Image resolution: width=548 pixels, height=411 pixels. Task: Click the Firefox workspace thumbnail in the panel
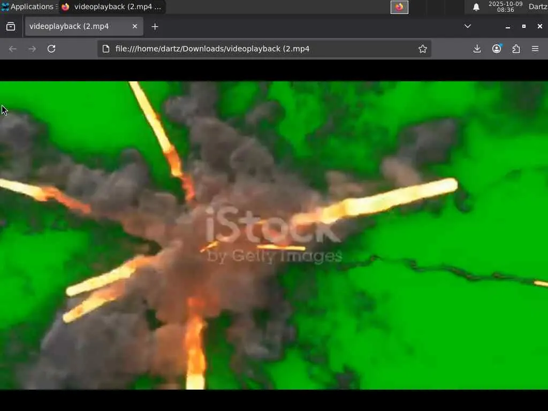(x=399, y=7)
